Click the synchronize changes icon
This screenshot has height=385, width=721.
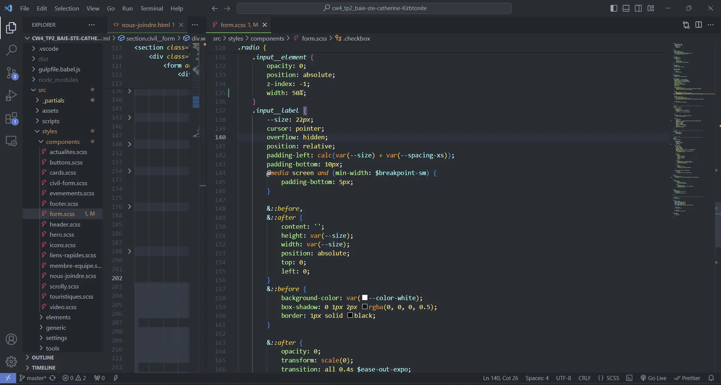coord(53,378)
